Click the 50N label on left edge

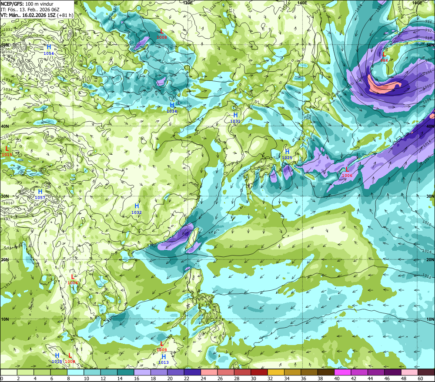pyautogui.click(x=5, y=45)
